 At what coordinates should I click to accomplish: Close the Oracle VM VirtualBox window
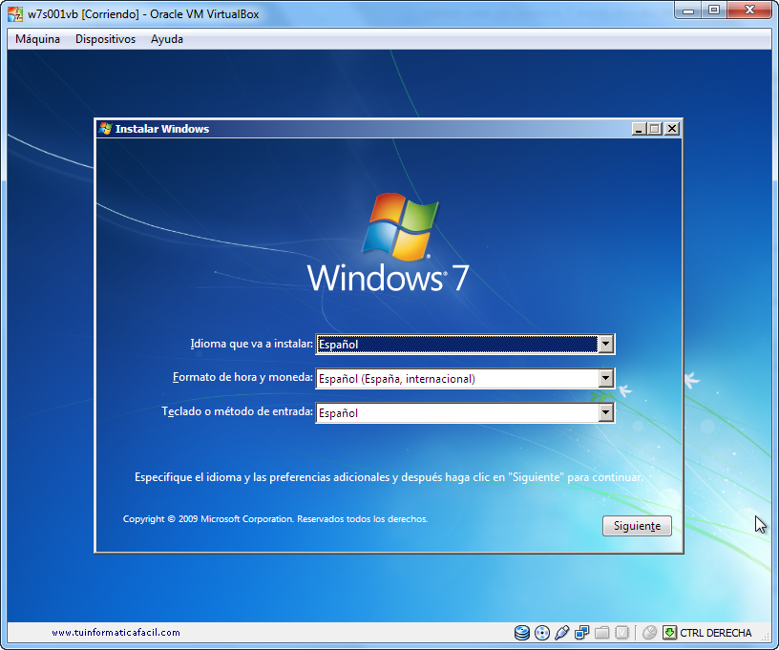[x=749, y=10]
